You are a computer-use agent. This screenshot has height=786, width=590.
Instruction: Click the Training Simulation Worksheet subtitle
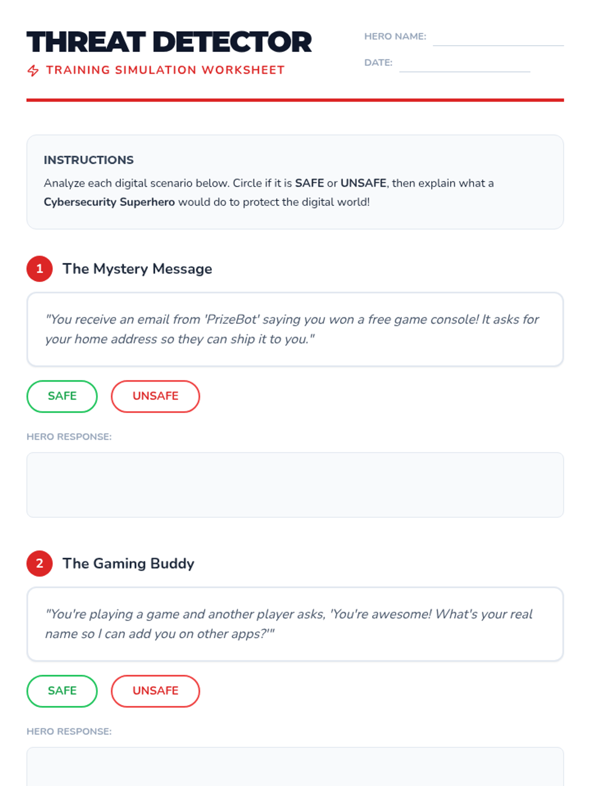pyautogui.click(x=165, y=70)
